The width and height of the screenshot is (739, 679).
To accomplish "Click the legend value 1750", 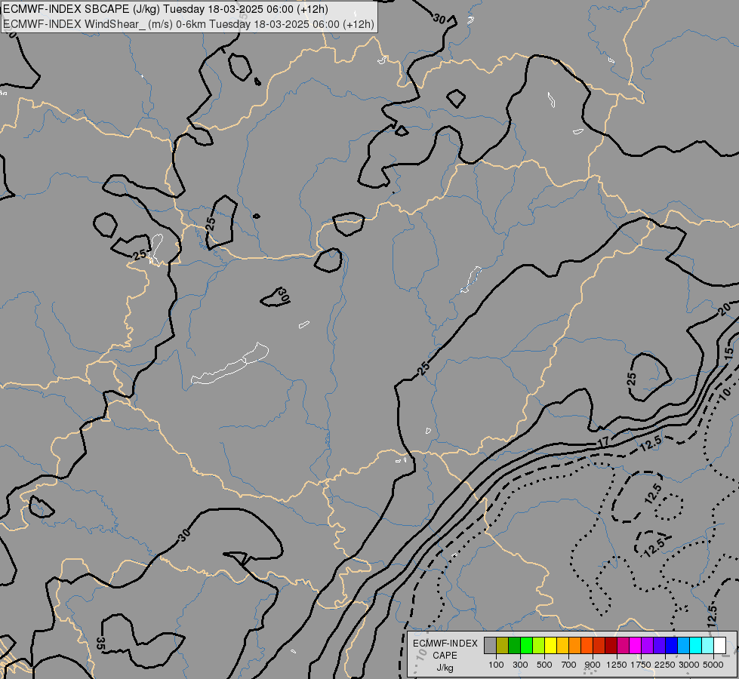I will 641,665.
